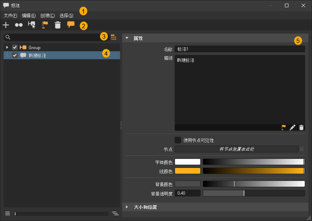Expand the 大小和位置 section
312x221 pixels.
tap(127, 207)
